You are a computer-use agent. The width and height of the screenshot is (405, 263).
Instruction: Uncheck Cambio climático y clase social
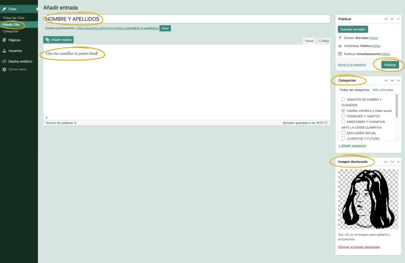coord(343,111)
